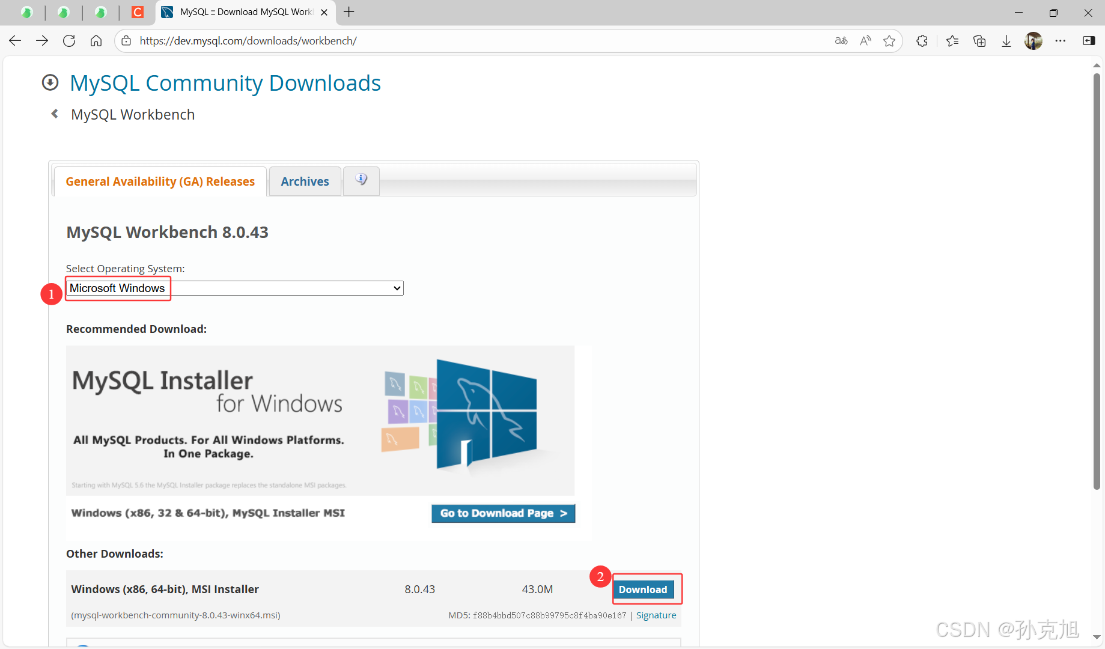
Task: Open the translate page icon
Action: pyautogui.click(x=841, y=41)
